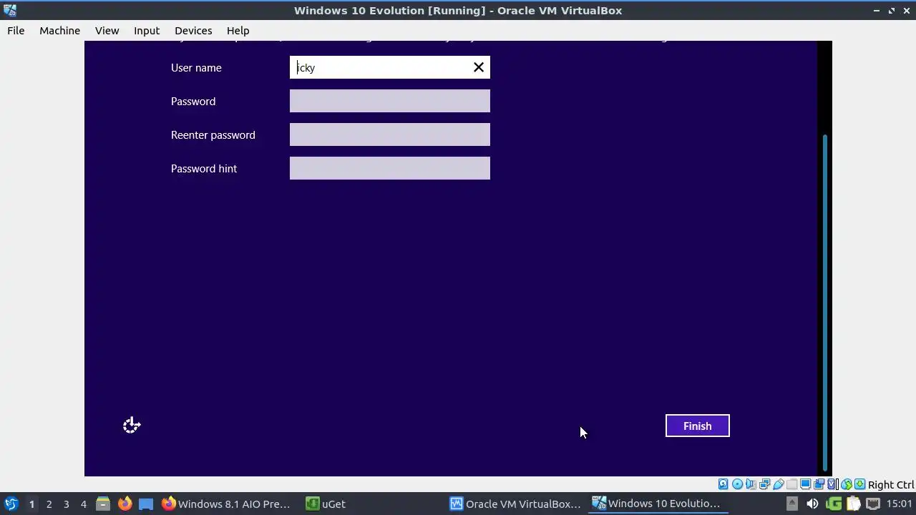Click the Finish button
Viewport: 916px width, 515px height.
tap(698, 426)
